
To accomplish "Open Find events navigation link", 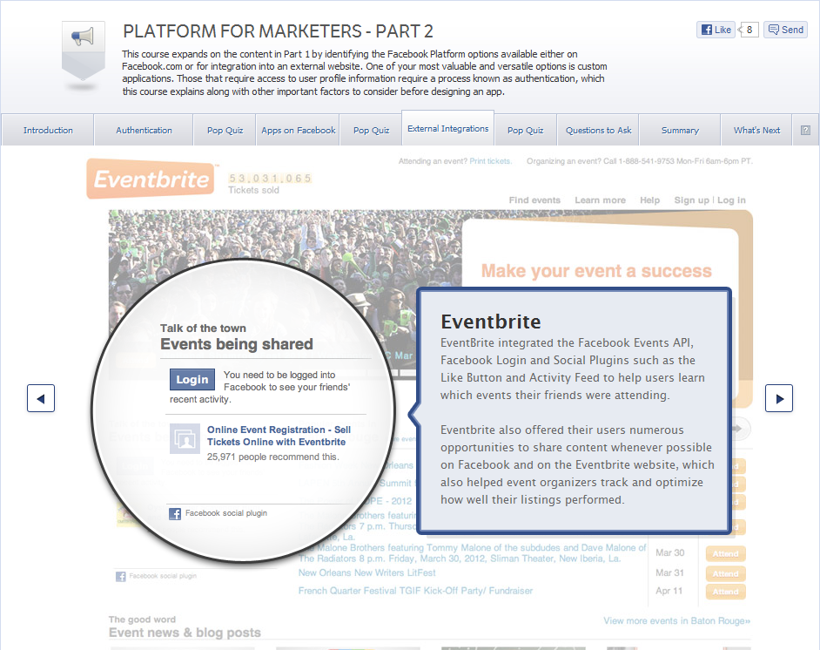I will (534, 200).
